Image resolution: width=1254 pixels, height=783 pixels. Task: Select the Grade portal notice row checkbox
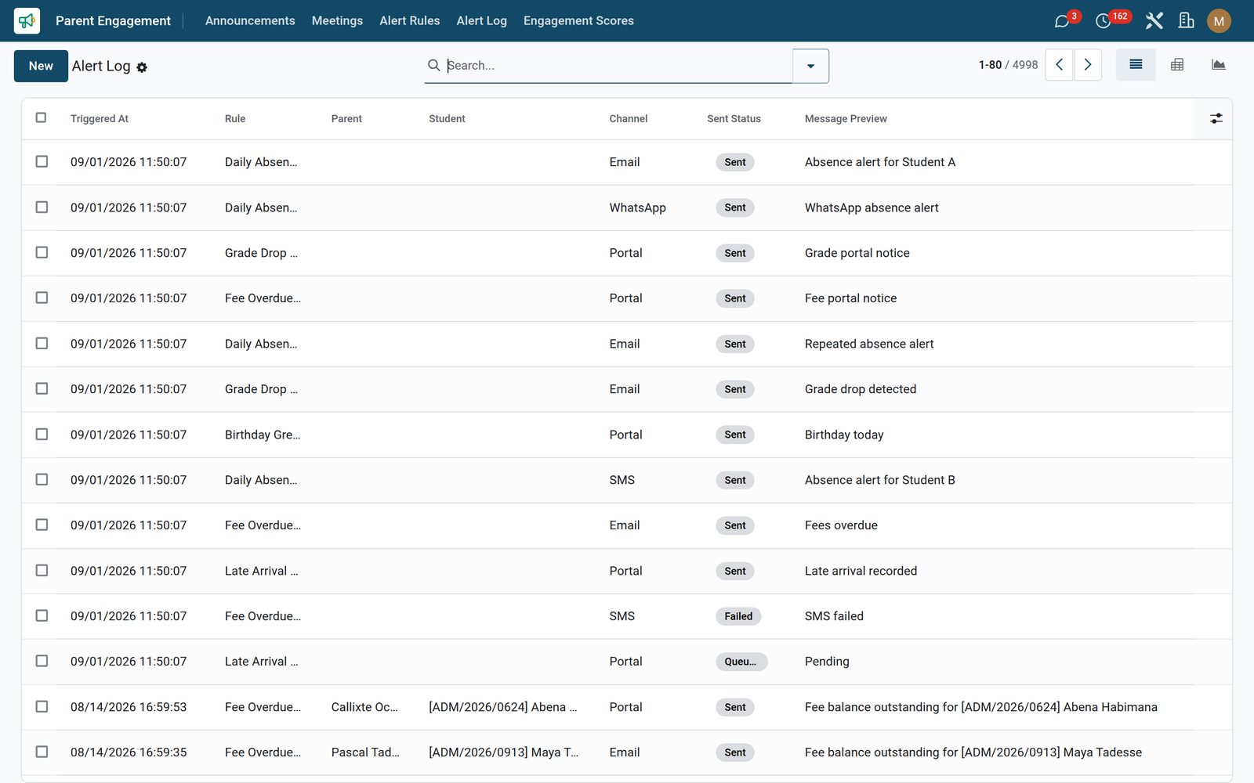coord(42,252)
